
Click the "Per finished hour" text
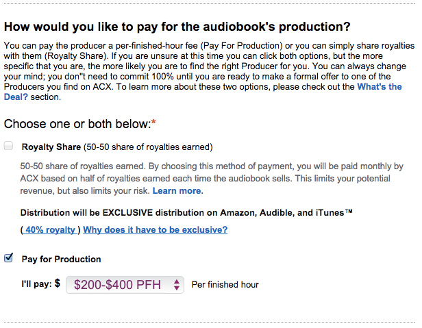point(225,285)
